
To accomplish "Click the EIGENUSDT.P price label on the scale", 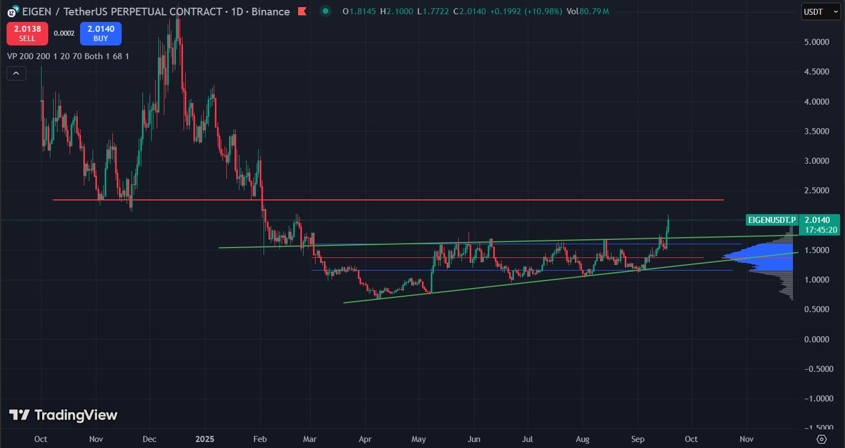I will (x=772, y=220).
